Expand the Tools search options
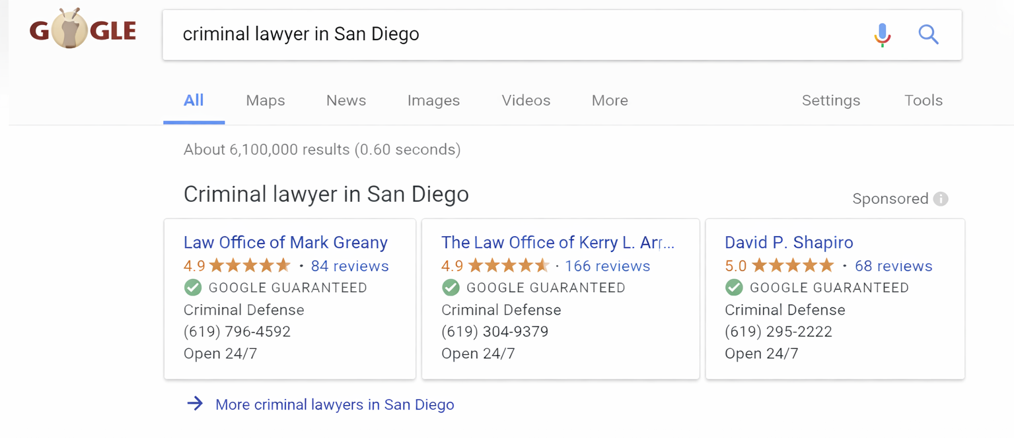1014x438 pixels. (923, 100)
